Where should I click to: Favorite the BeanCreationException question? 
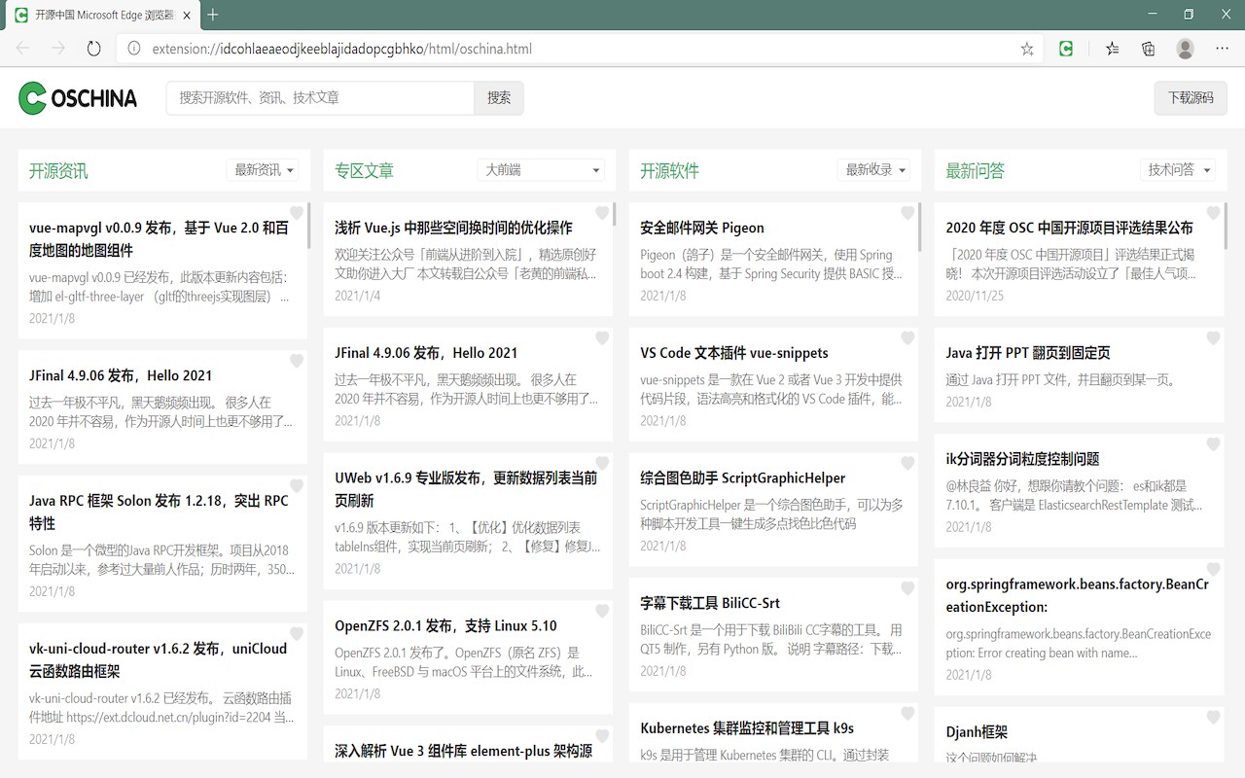[1213, 570]
